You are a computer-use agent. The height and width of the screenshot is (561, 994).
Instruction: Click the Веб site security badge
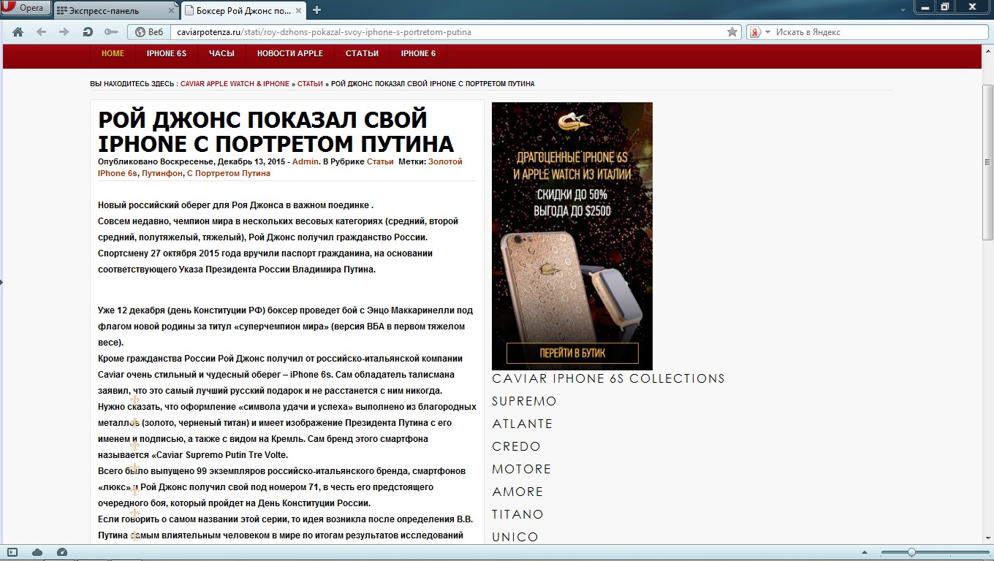coord(149,32)
